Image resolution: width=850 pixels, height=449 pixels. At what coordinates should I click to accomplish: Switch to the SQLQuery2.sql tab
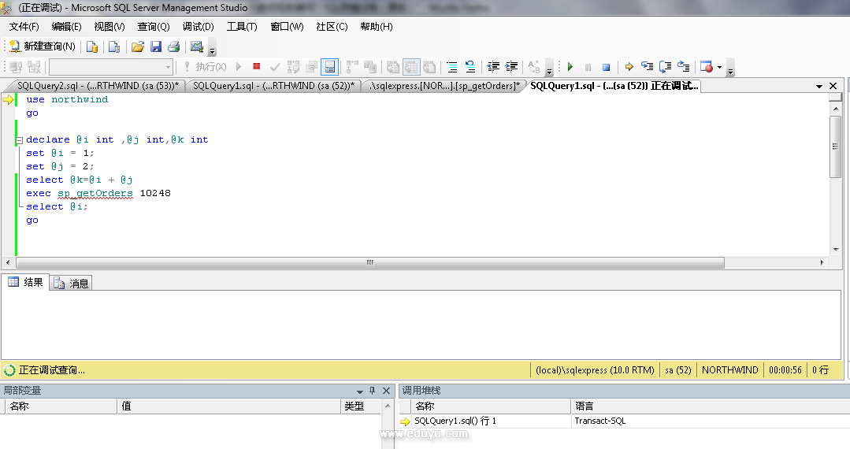pyautogui.click(x=98, y=86)
